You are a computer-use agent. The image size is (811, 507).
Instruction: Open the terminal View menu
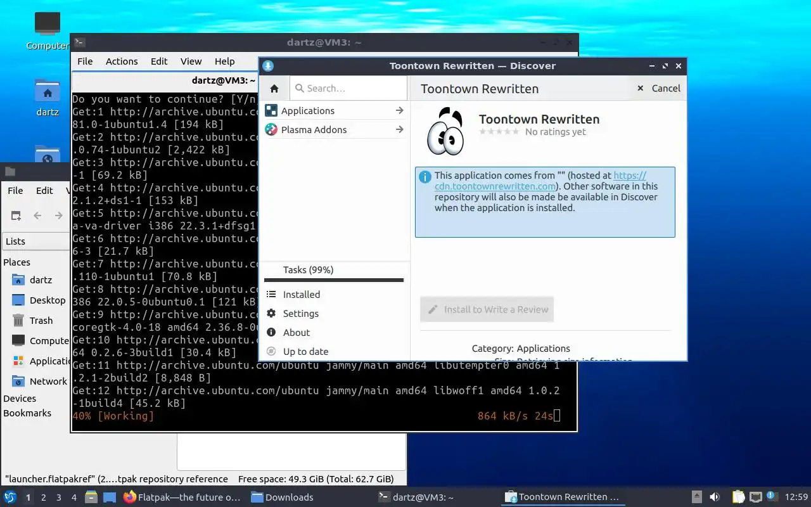(x=191, y=61)
